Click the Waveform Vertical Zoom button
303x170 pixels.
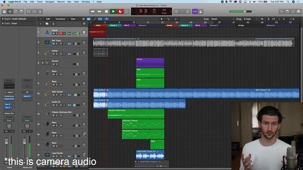262,19
